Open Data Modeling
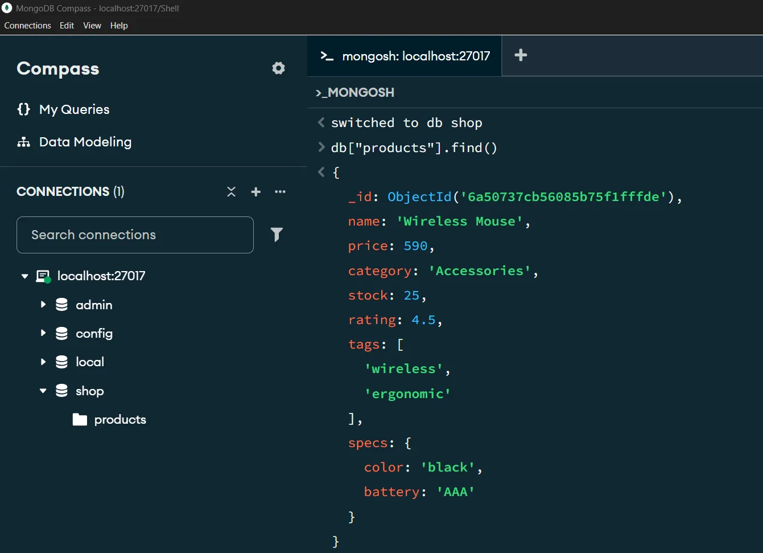Screen dimensions: 763x553 pos(85,142)
